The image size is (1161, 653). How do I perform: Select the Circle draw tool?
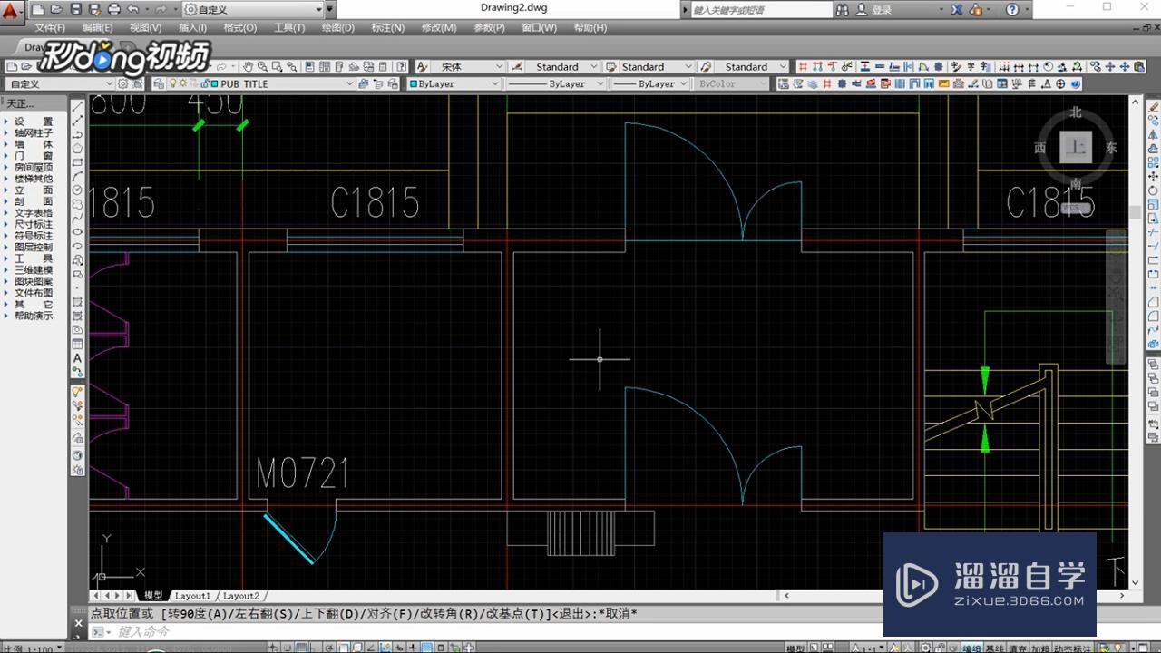click(78, 190)
